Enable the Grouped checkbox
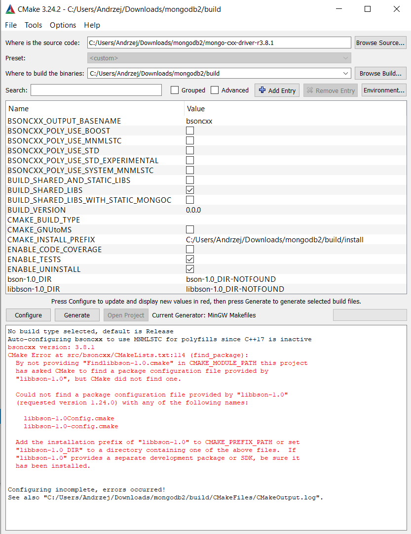The height and width of the screenshot is (534, 411). 175,90
